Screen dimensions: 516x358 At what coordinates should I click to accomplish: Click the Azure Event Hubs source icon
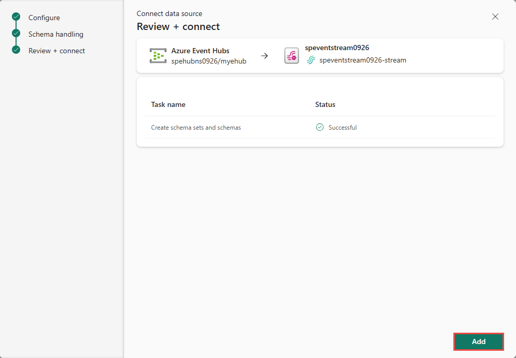click(x=158, y=55)
